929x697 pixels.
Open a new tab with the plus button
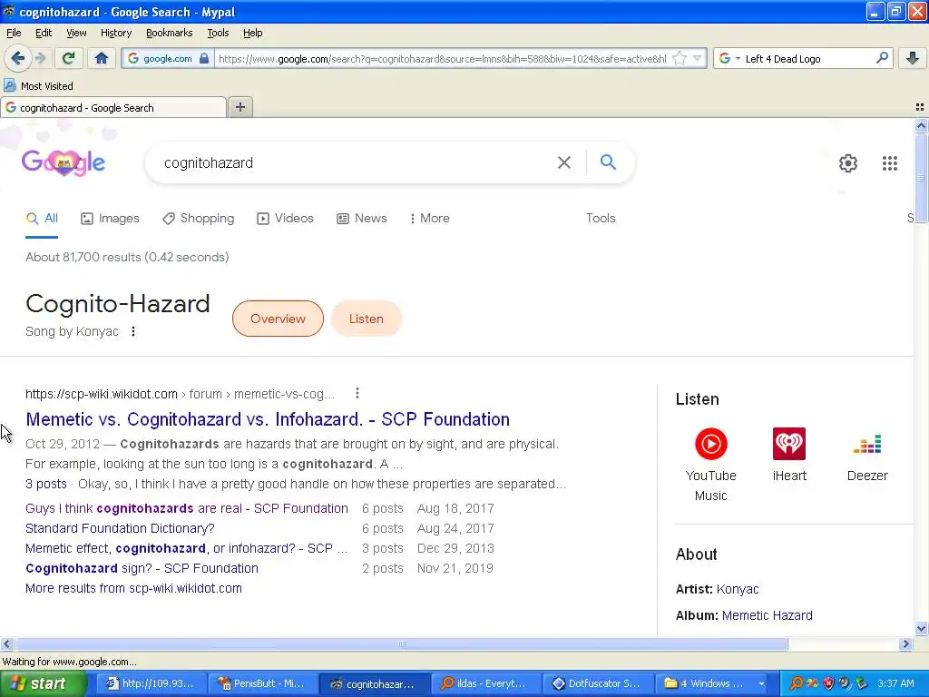[240, 107]
